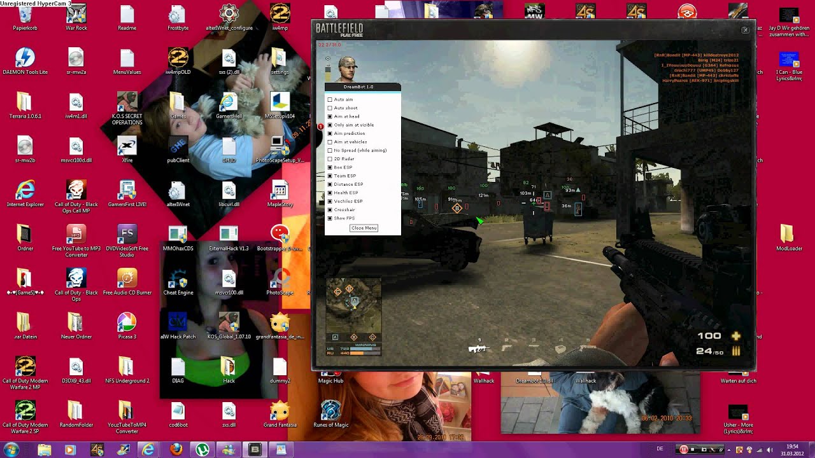Click the DreamBot 1.0 title bar
Screen dimensions: 815x458
point(362,87)
